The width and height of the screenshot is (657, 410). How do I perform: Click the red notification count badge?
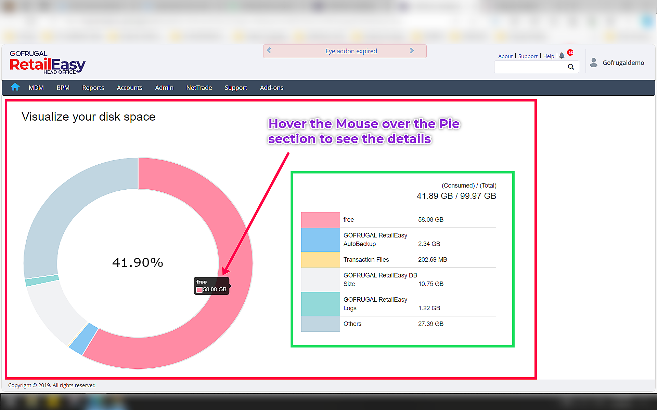coord(570,52)
